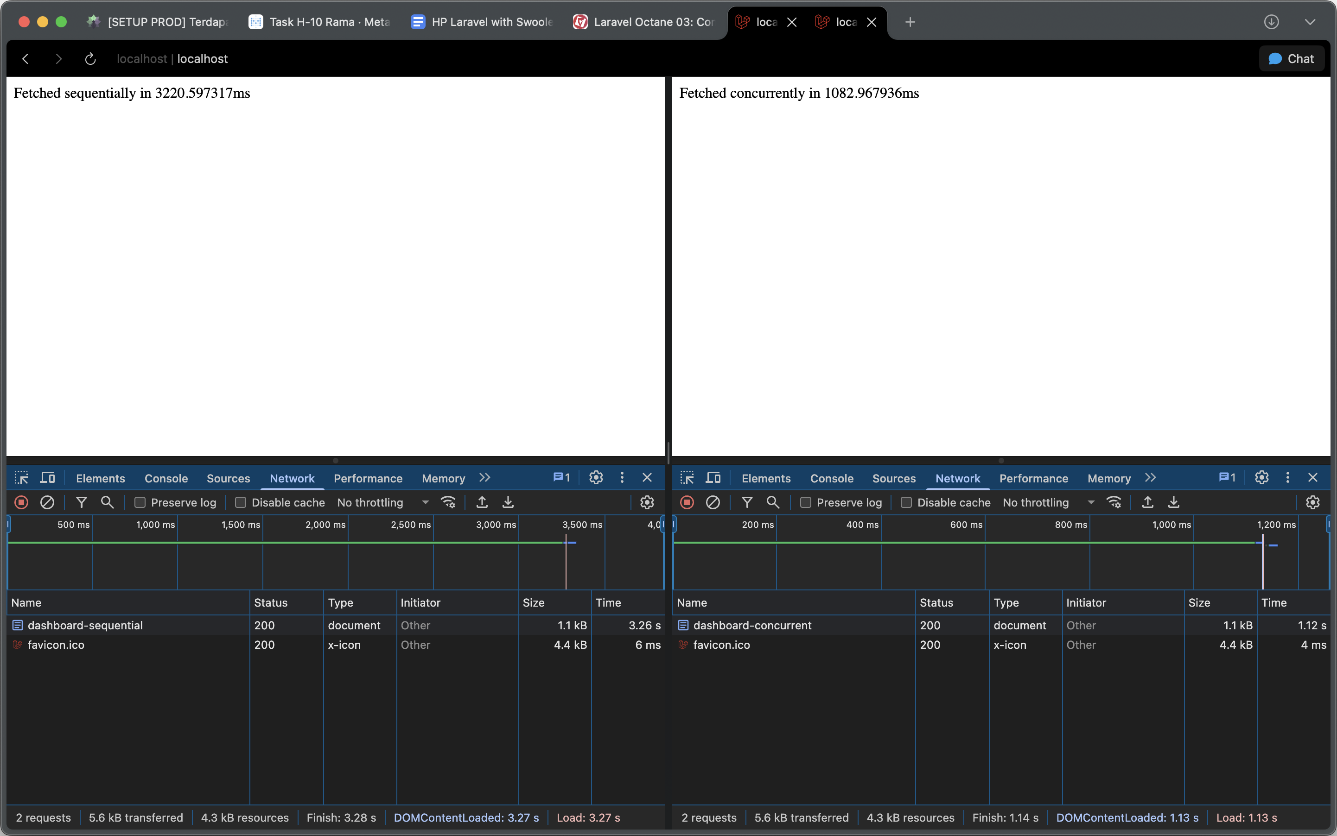The height and width of the screenshot is (836, 1337).
Task: Switch to Console tab in left DevTools
Action: point(166,479)
